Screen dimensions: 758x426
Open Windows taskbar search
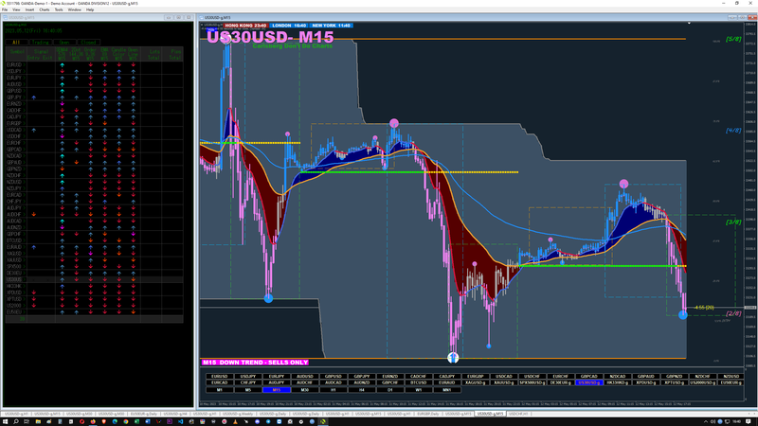click(x=16, y=421)
